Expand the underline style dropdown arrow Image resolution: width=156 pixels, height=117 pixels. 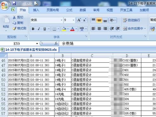pyautogui.click(x=49, y=29)
